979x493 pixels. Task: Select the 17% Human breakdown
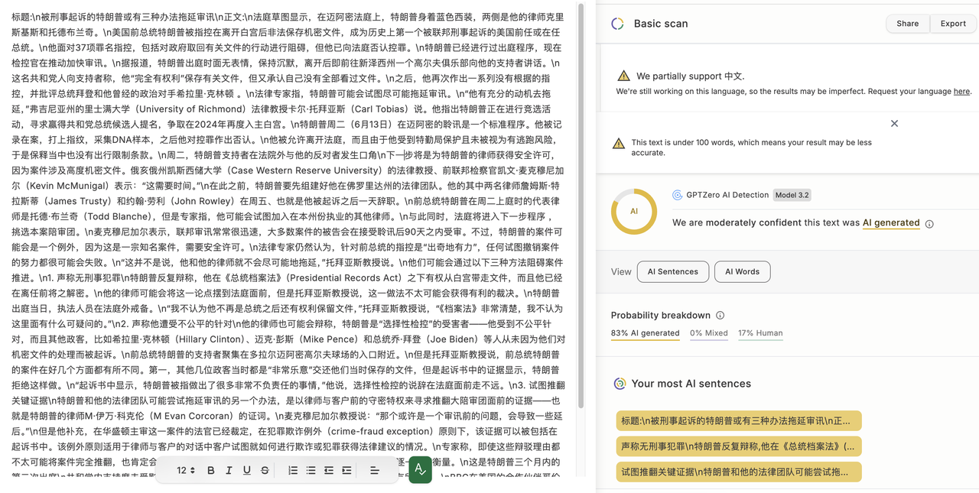[760, 333]
